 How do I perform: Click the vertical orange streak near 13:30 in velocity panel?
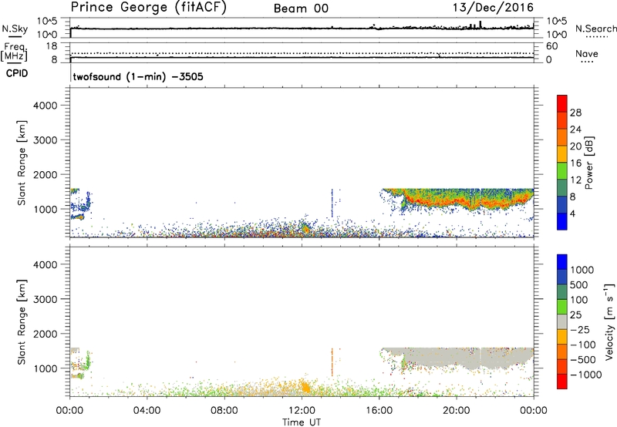[332, 361]
